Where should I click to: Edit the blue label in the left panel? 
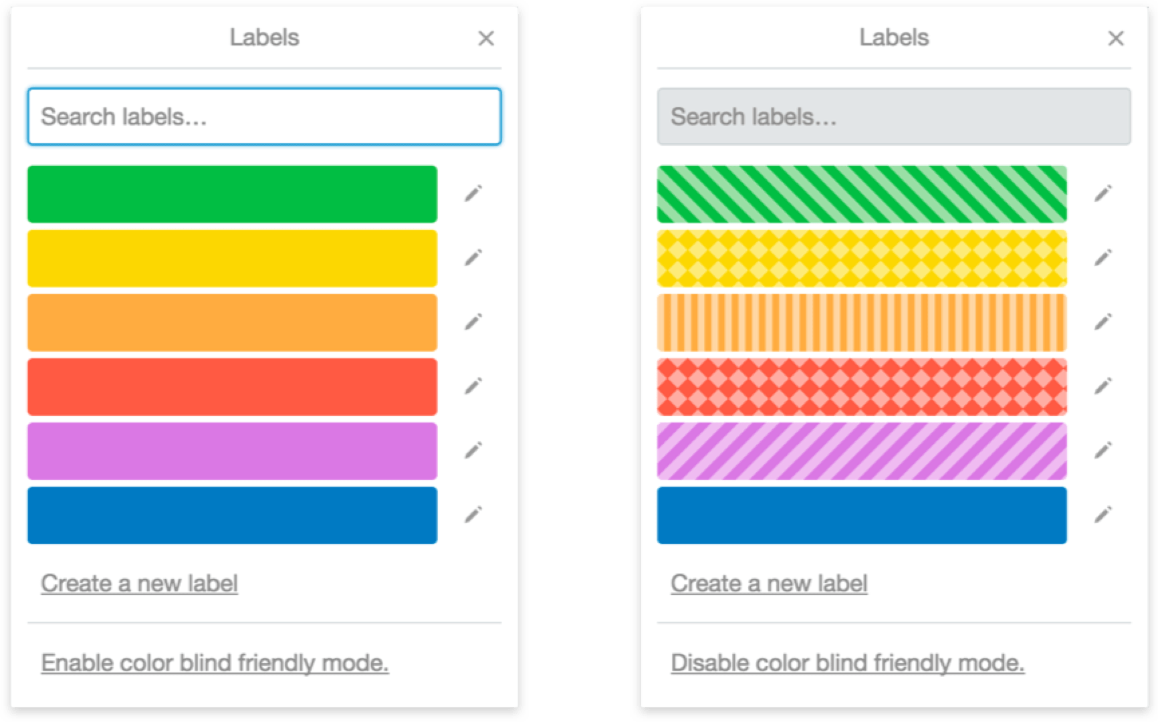click(x=473, y=514)
